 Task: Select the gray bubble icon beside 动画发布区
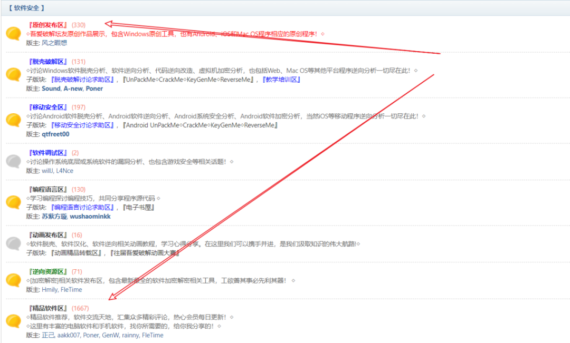coord(13,243)
